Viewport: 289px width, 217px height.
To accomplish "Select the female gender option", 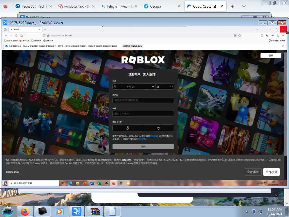I will [x=128, y=128].
